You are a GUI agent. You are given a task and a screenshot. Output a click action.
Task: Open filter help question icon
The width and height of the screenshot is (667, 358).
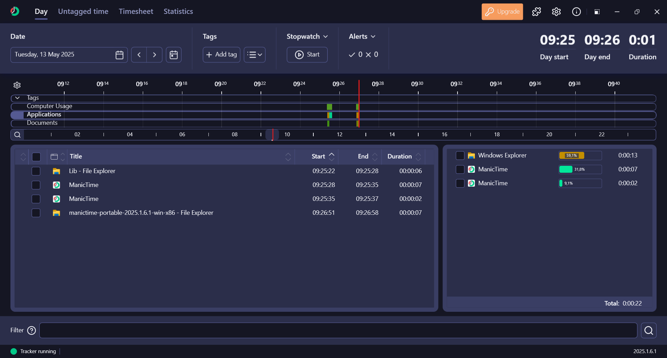pos(32,330)
